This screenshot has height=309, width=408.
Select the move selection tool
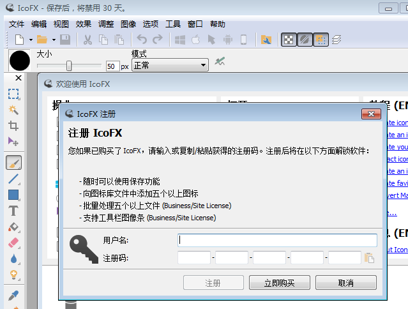click(13, 142)
